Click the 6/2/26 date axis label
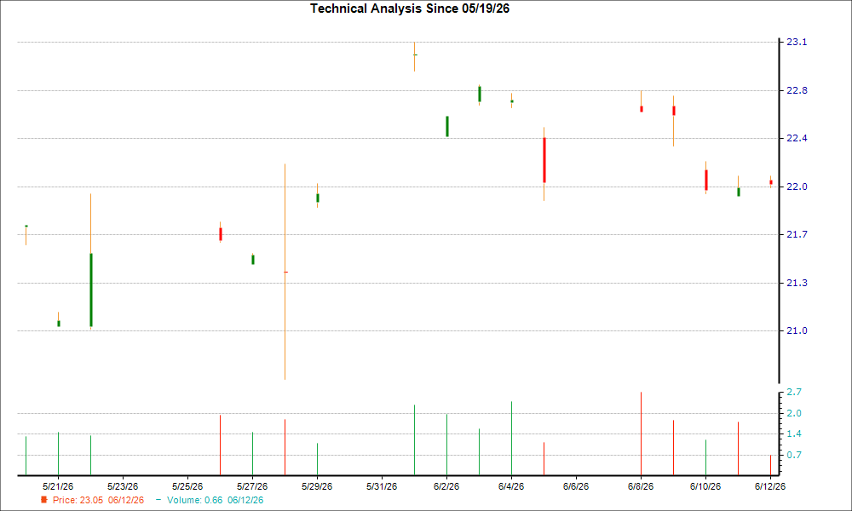The height and width of the screenshot is (511, 852). click(446, 486)
